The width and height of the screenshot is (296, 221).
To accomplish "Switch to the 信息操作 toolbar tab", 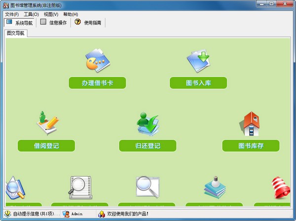I will coord(53,23).
